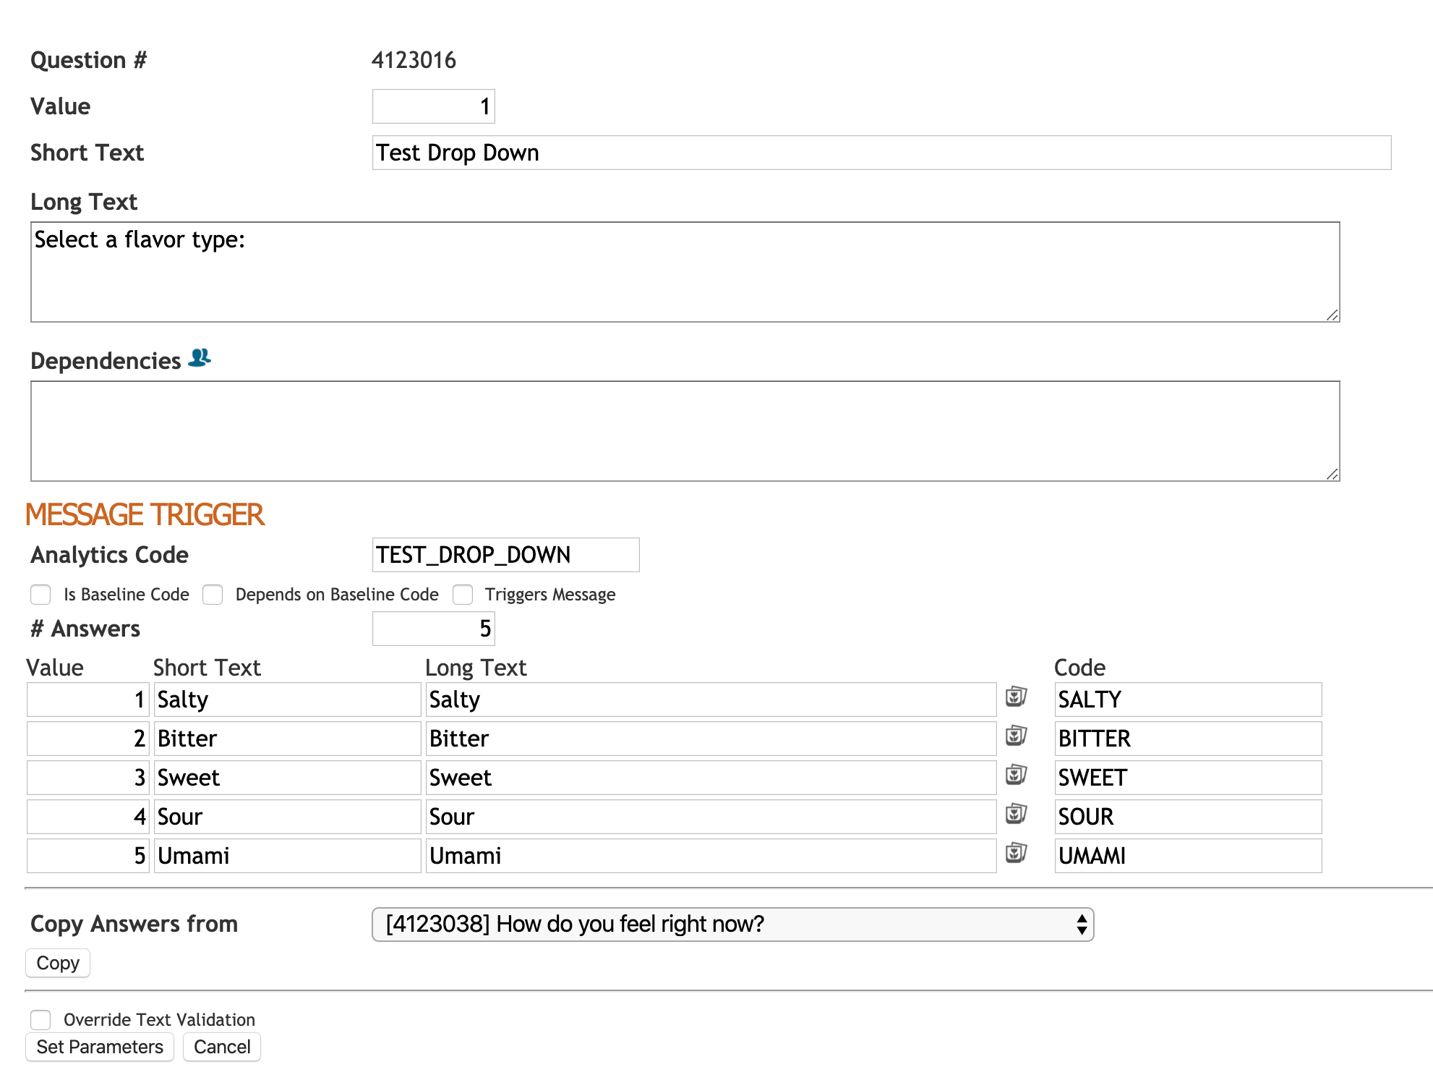Click the Set Parameters button
1433x1075 pixels.
(x=100, y=1047)
